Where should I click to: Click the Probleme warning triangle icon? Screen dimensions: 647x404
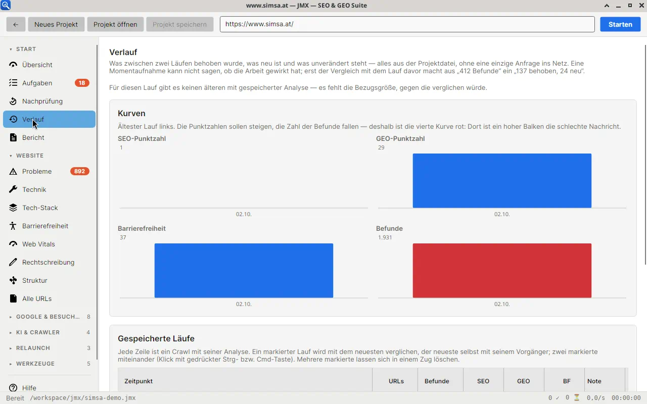pyautogui.click(x=13, y=171)
